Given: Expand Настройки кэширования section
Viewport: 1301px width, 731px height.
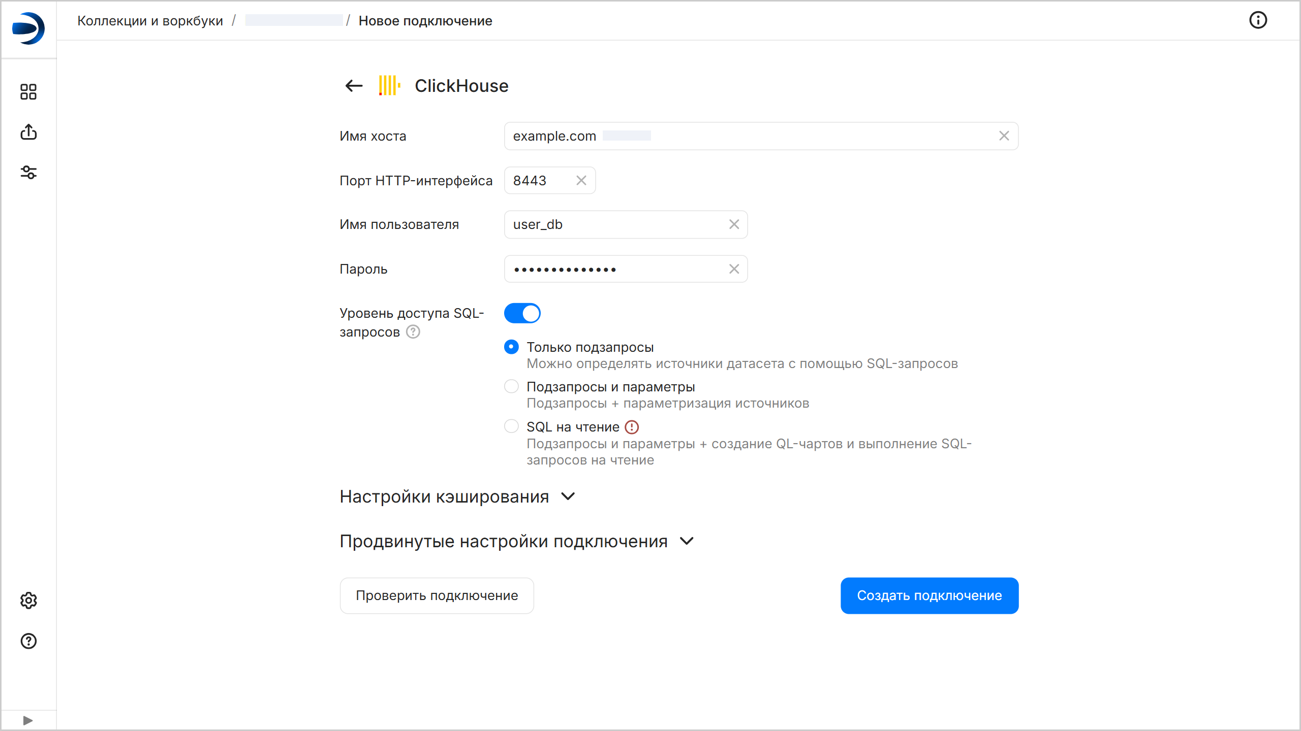Looking at the screenshot, I should click(457, 496).
